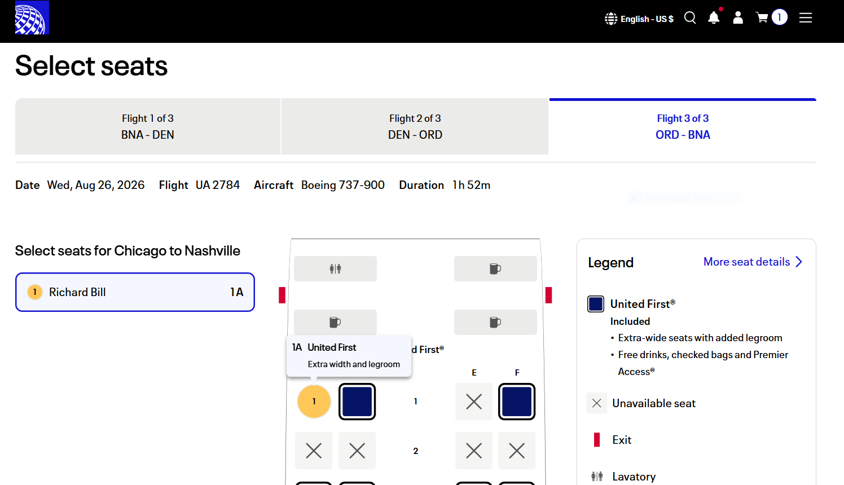Click the Legend heading

(610, 263)
